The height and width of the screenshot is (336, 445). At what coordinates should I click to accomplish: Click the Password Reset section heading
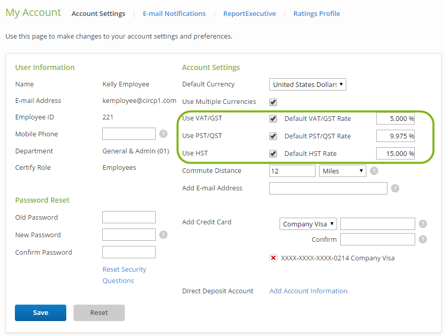coord(42,200)
